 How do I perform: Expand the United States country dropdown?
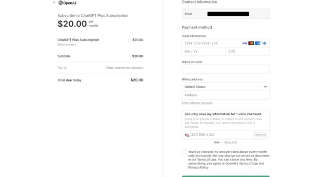pos(226,87)
